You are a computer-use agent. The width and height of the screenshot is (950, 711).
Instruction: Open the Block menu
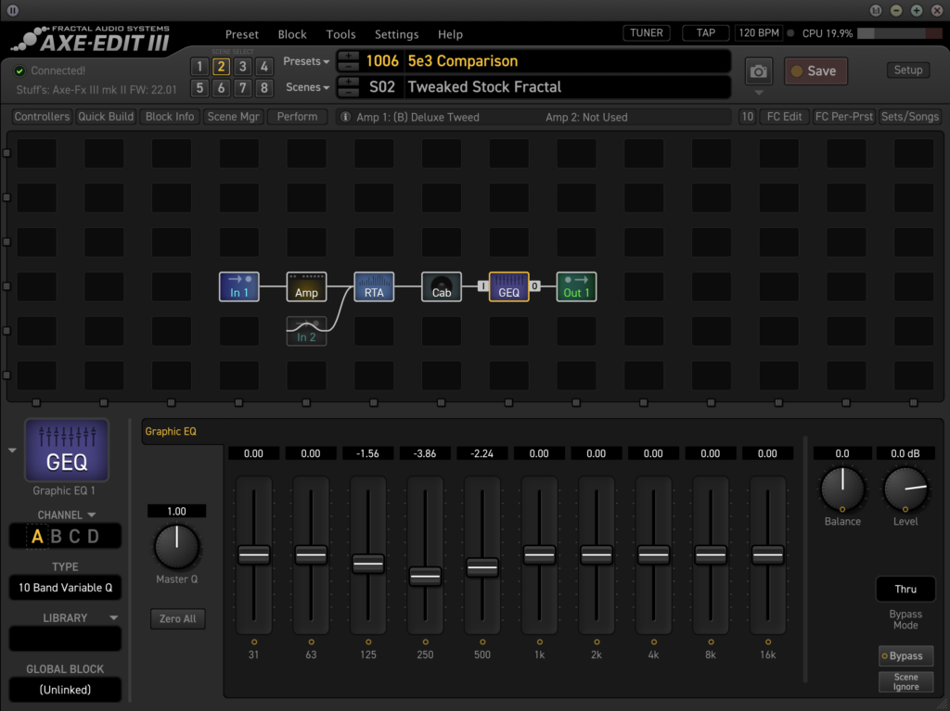292,34
